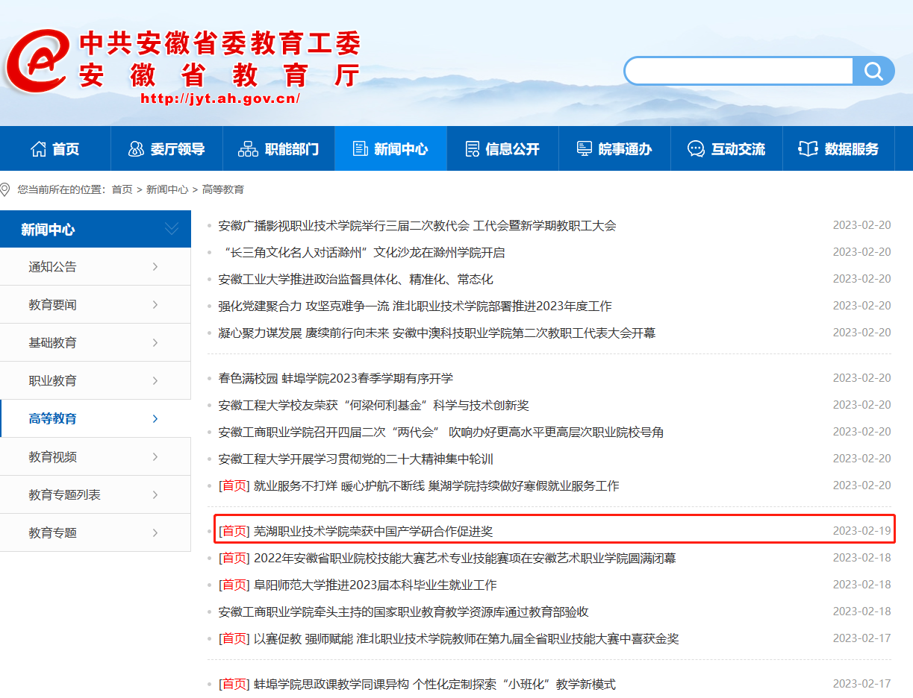Image resolution: width=913 pixels, height=698 pixels.
Task: Focus the search input field at top
Action: (739, 71)
